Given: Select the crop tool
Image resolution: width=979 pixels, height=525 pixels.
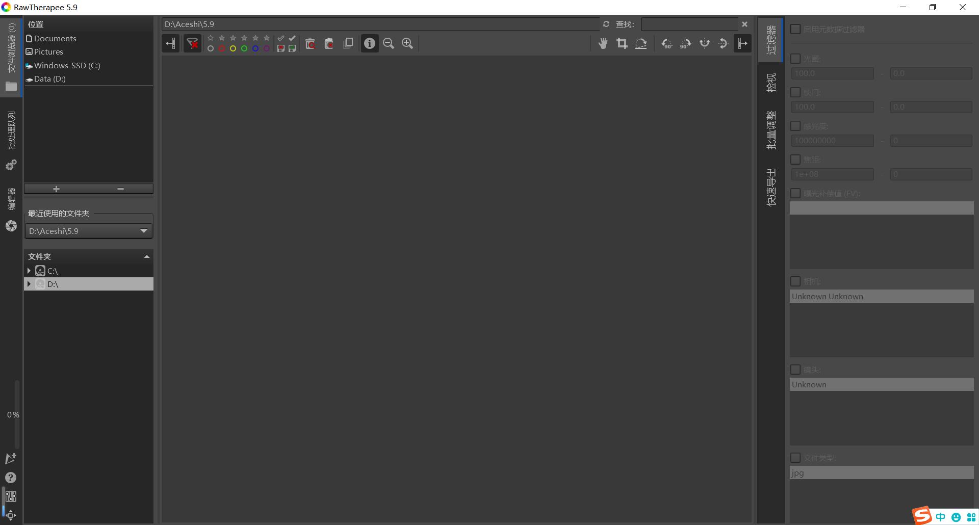Looking at the screenshot, I should 622,44.
